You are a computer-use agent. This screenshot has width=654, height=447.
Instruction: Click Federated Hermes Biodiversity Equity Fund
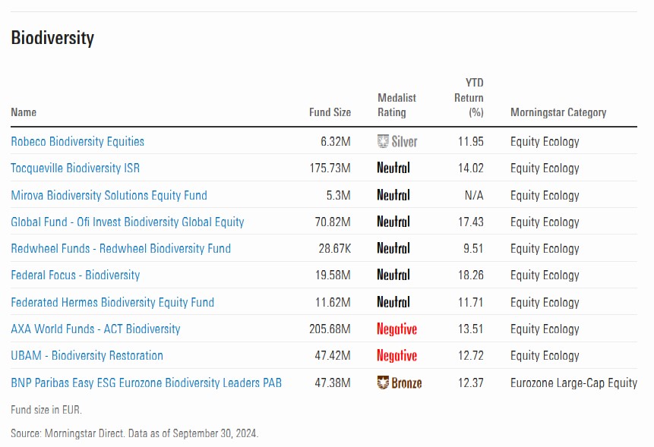(x=112, y=302)
